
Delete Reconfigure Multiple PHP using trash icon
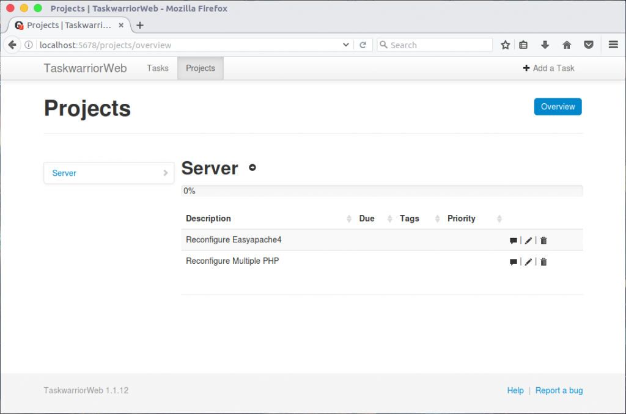[543, 261]
